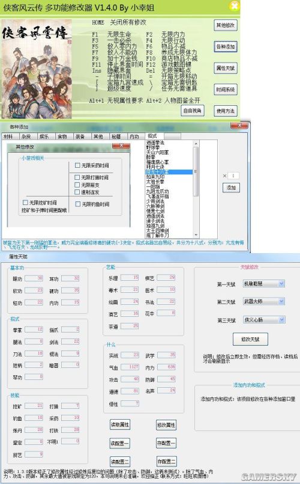The height and width of the screenshot is (484, 300).
Task: Click the 属性天赋 button
Action: tap(226, 68)
